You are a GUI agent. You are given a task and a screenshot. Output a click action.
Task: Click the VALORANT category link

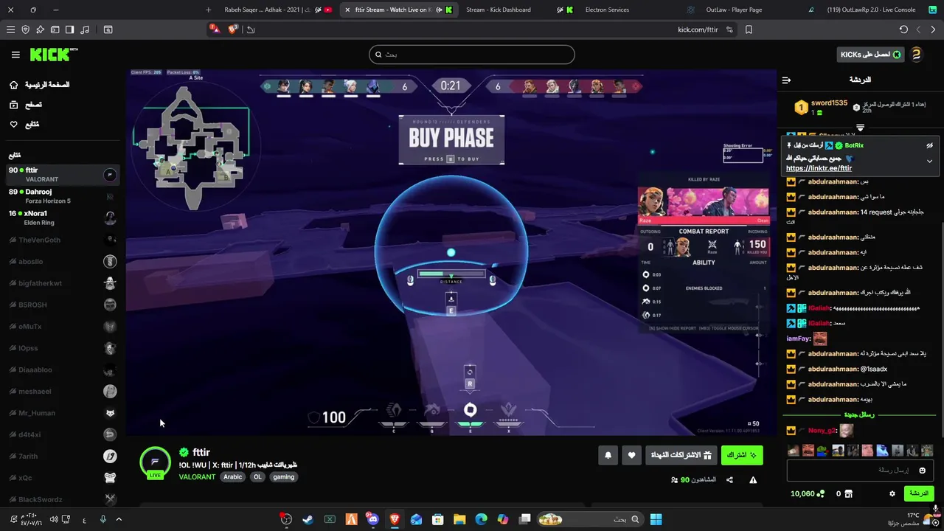[x=197, y=477]
